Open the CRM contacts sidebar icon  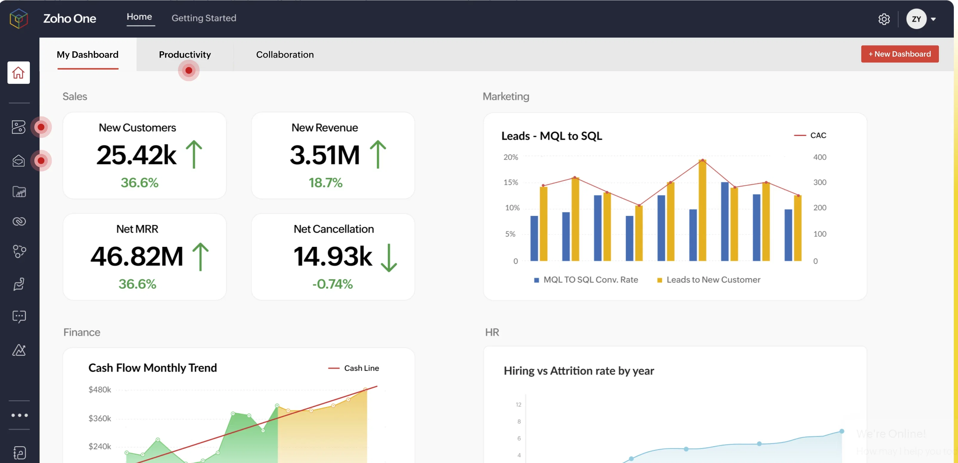pos(19,127)
